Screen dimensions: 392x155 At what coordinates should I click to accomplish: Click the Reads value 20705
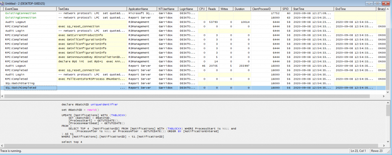pos(213,66)
